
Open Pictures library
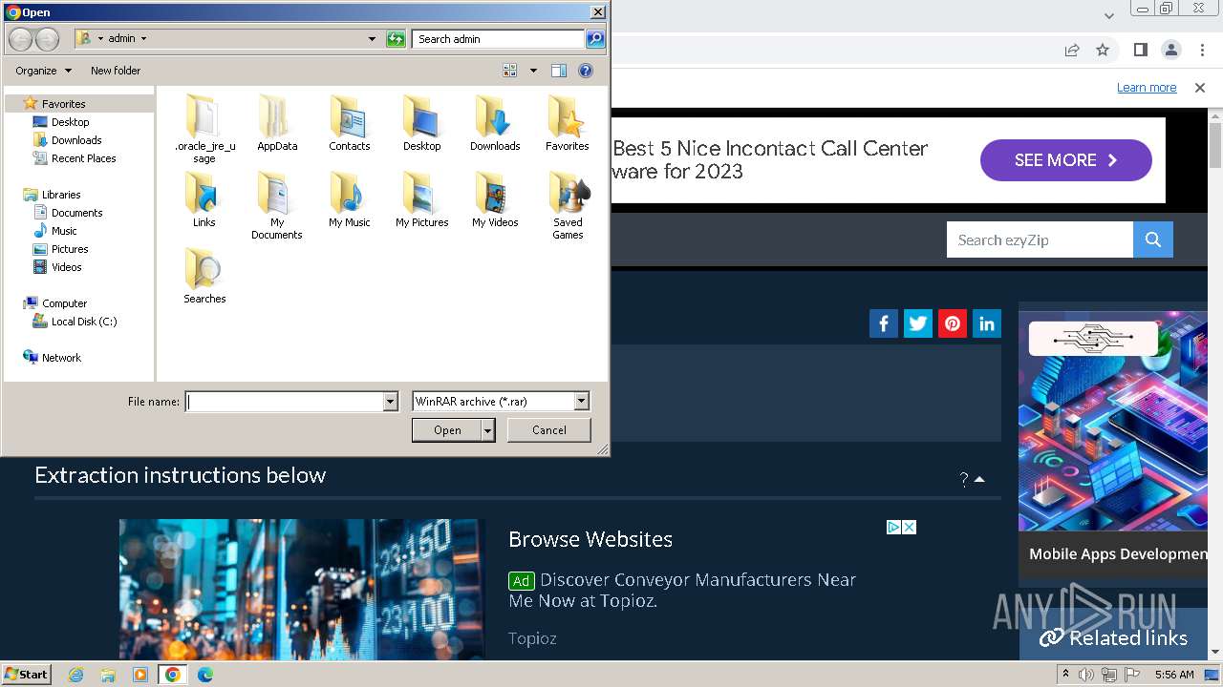tap(70, 249)
